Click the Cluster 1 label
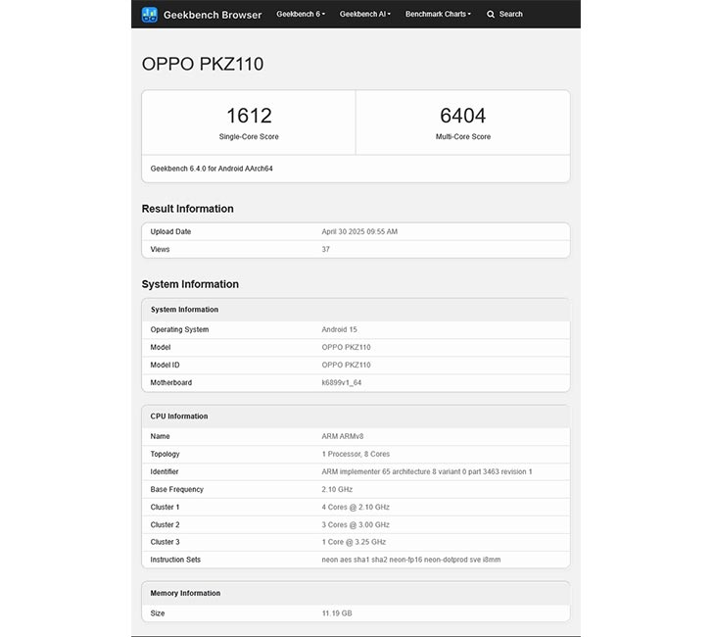This screenshot has height=637, width=713. point(165,508)
